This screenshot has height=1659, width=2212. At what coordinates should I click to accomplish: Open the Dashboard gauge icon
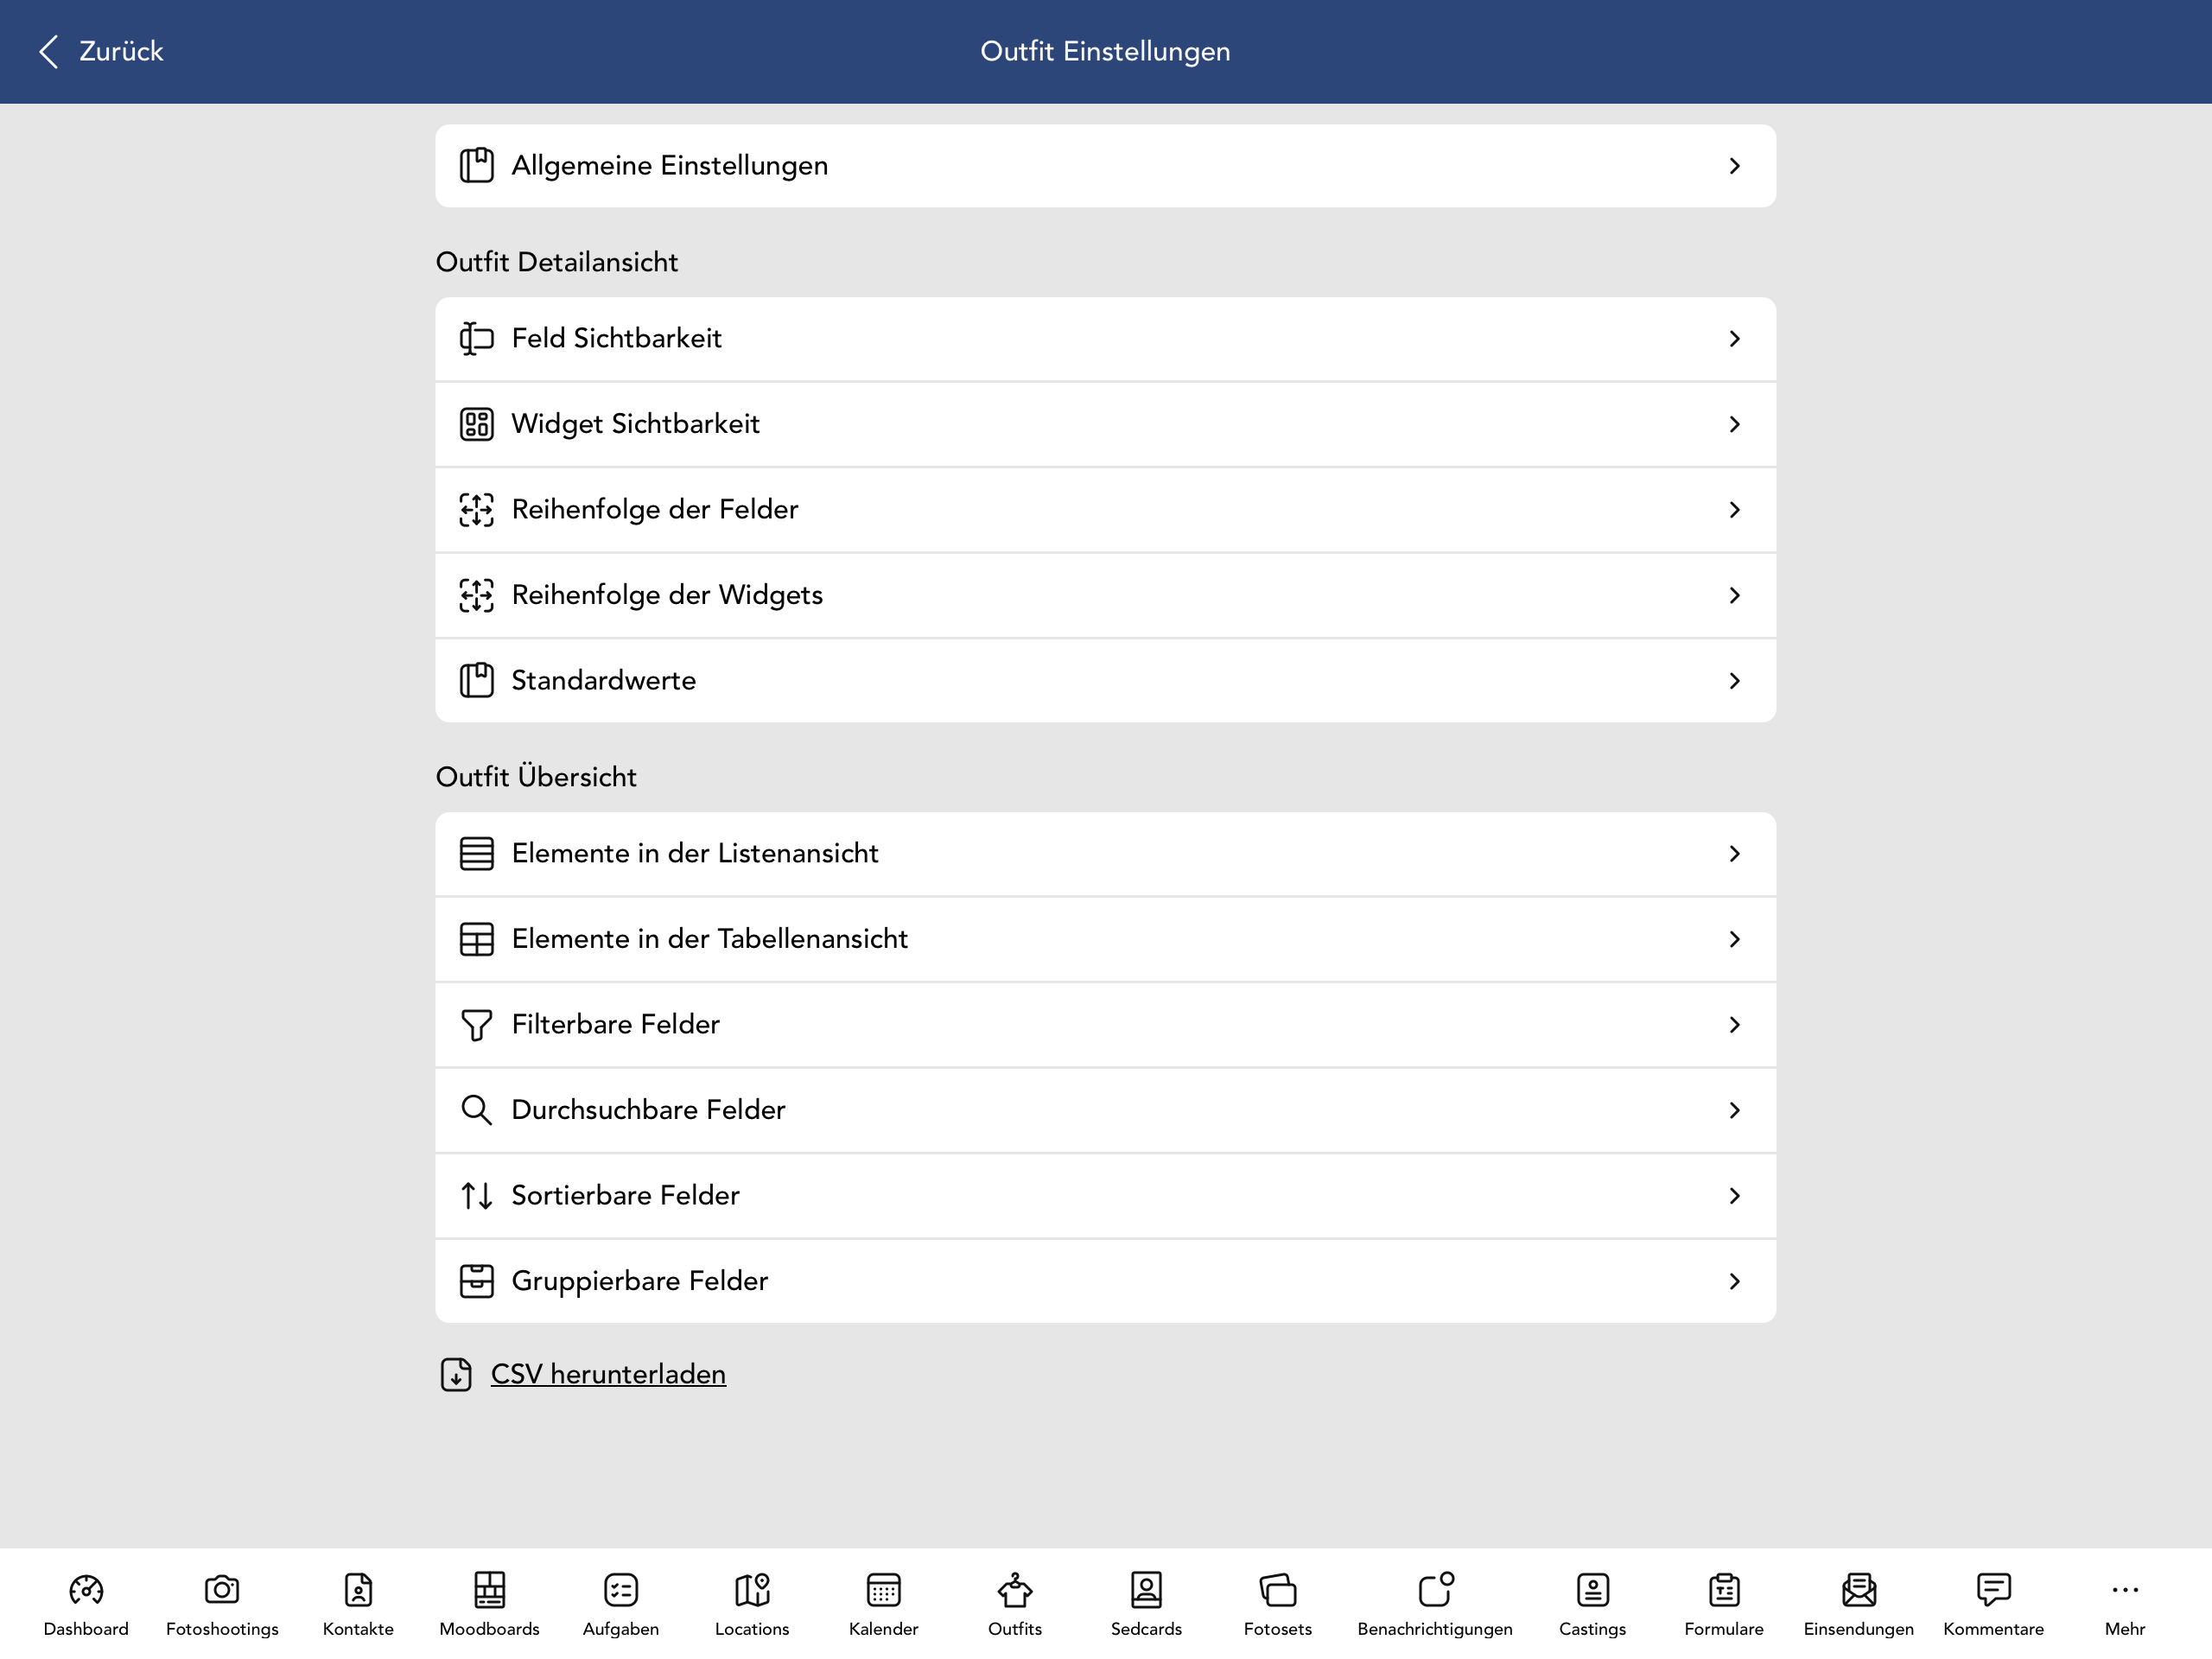pos(86,1590)
